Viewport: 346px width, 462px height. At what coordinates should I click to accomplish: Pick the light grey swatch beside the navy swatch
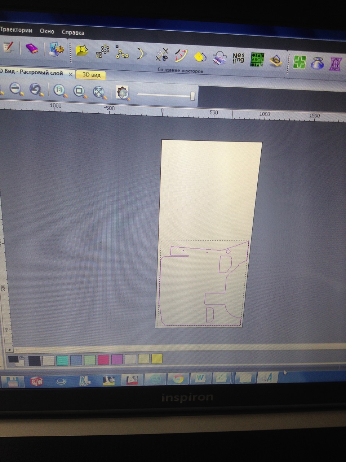tap(48, 360)
